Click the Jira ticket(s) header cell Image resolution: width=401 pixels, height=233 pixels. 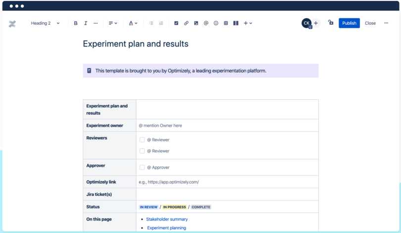(x=109, y=194)
